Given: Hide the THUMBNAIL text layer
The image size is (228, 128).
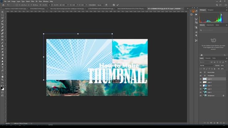Looking at the screenshot, I should (x=201, y=76).
